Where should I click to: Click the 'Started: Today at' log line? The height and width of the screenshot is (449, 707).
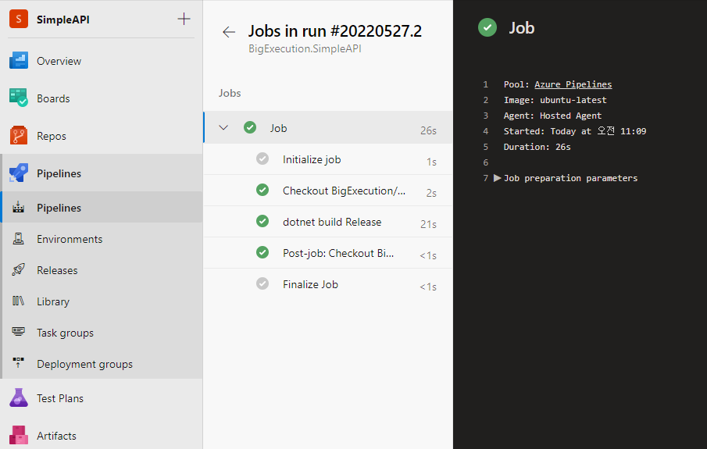pyautogui.click(x=575, y=131)
